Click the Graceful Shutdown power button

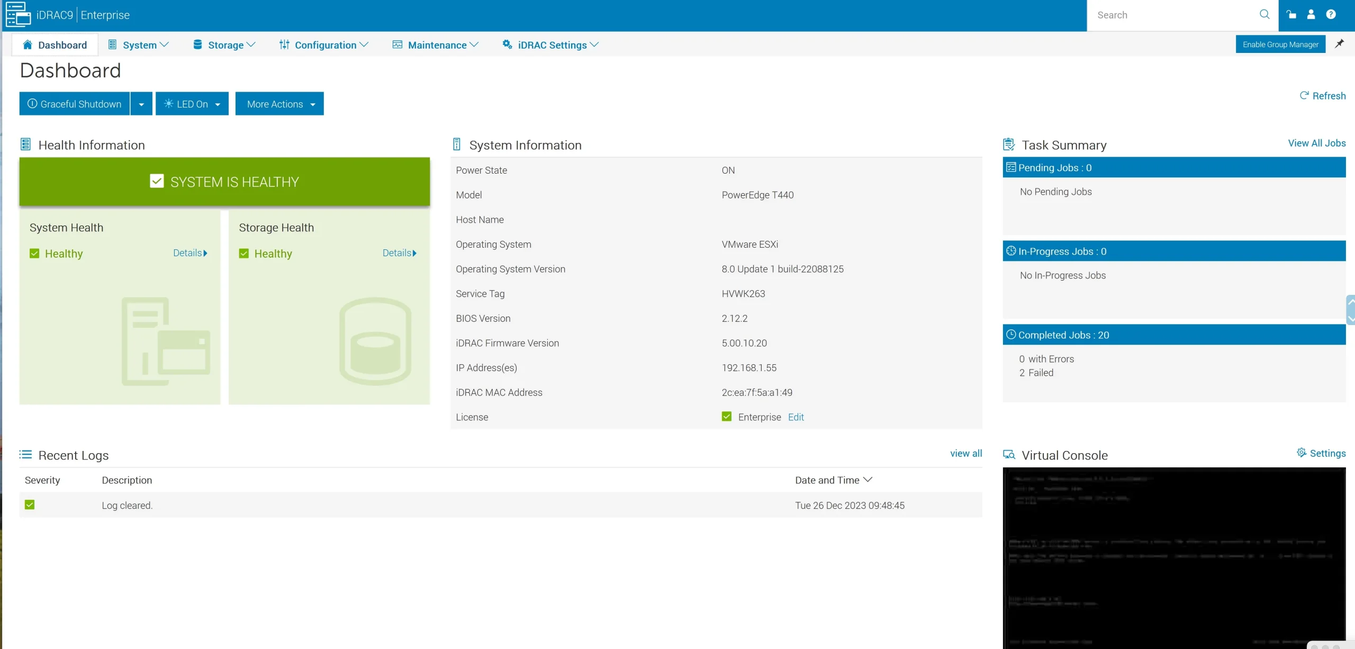(x=74, y=103)
